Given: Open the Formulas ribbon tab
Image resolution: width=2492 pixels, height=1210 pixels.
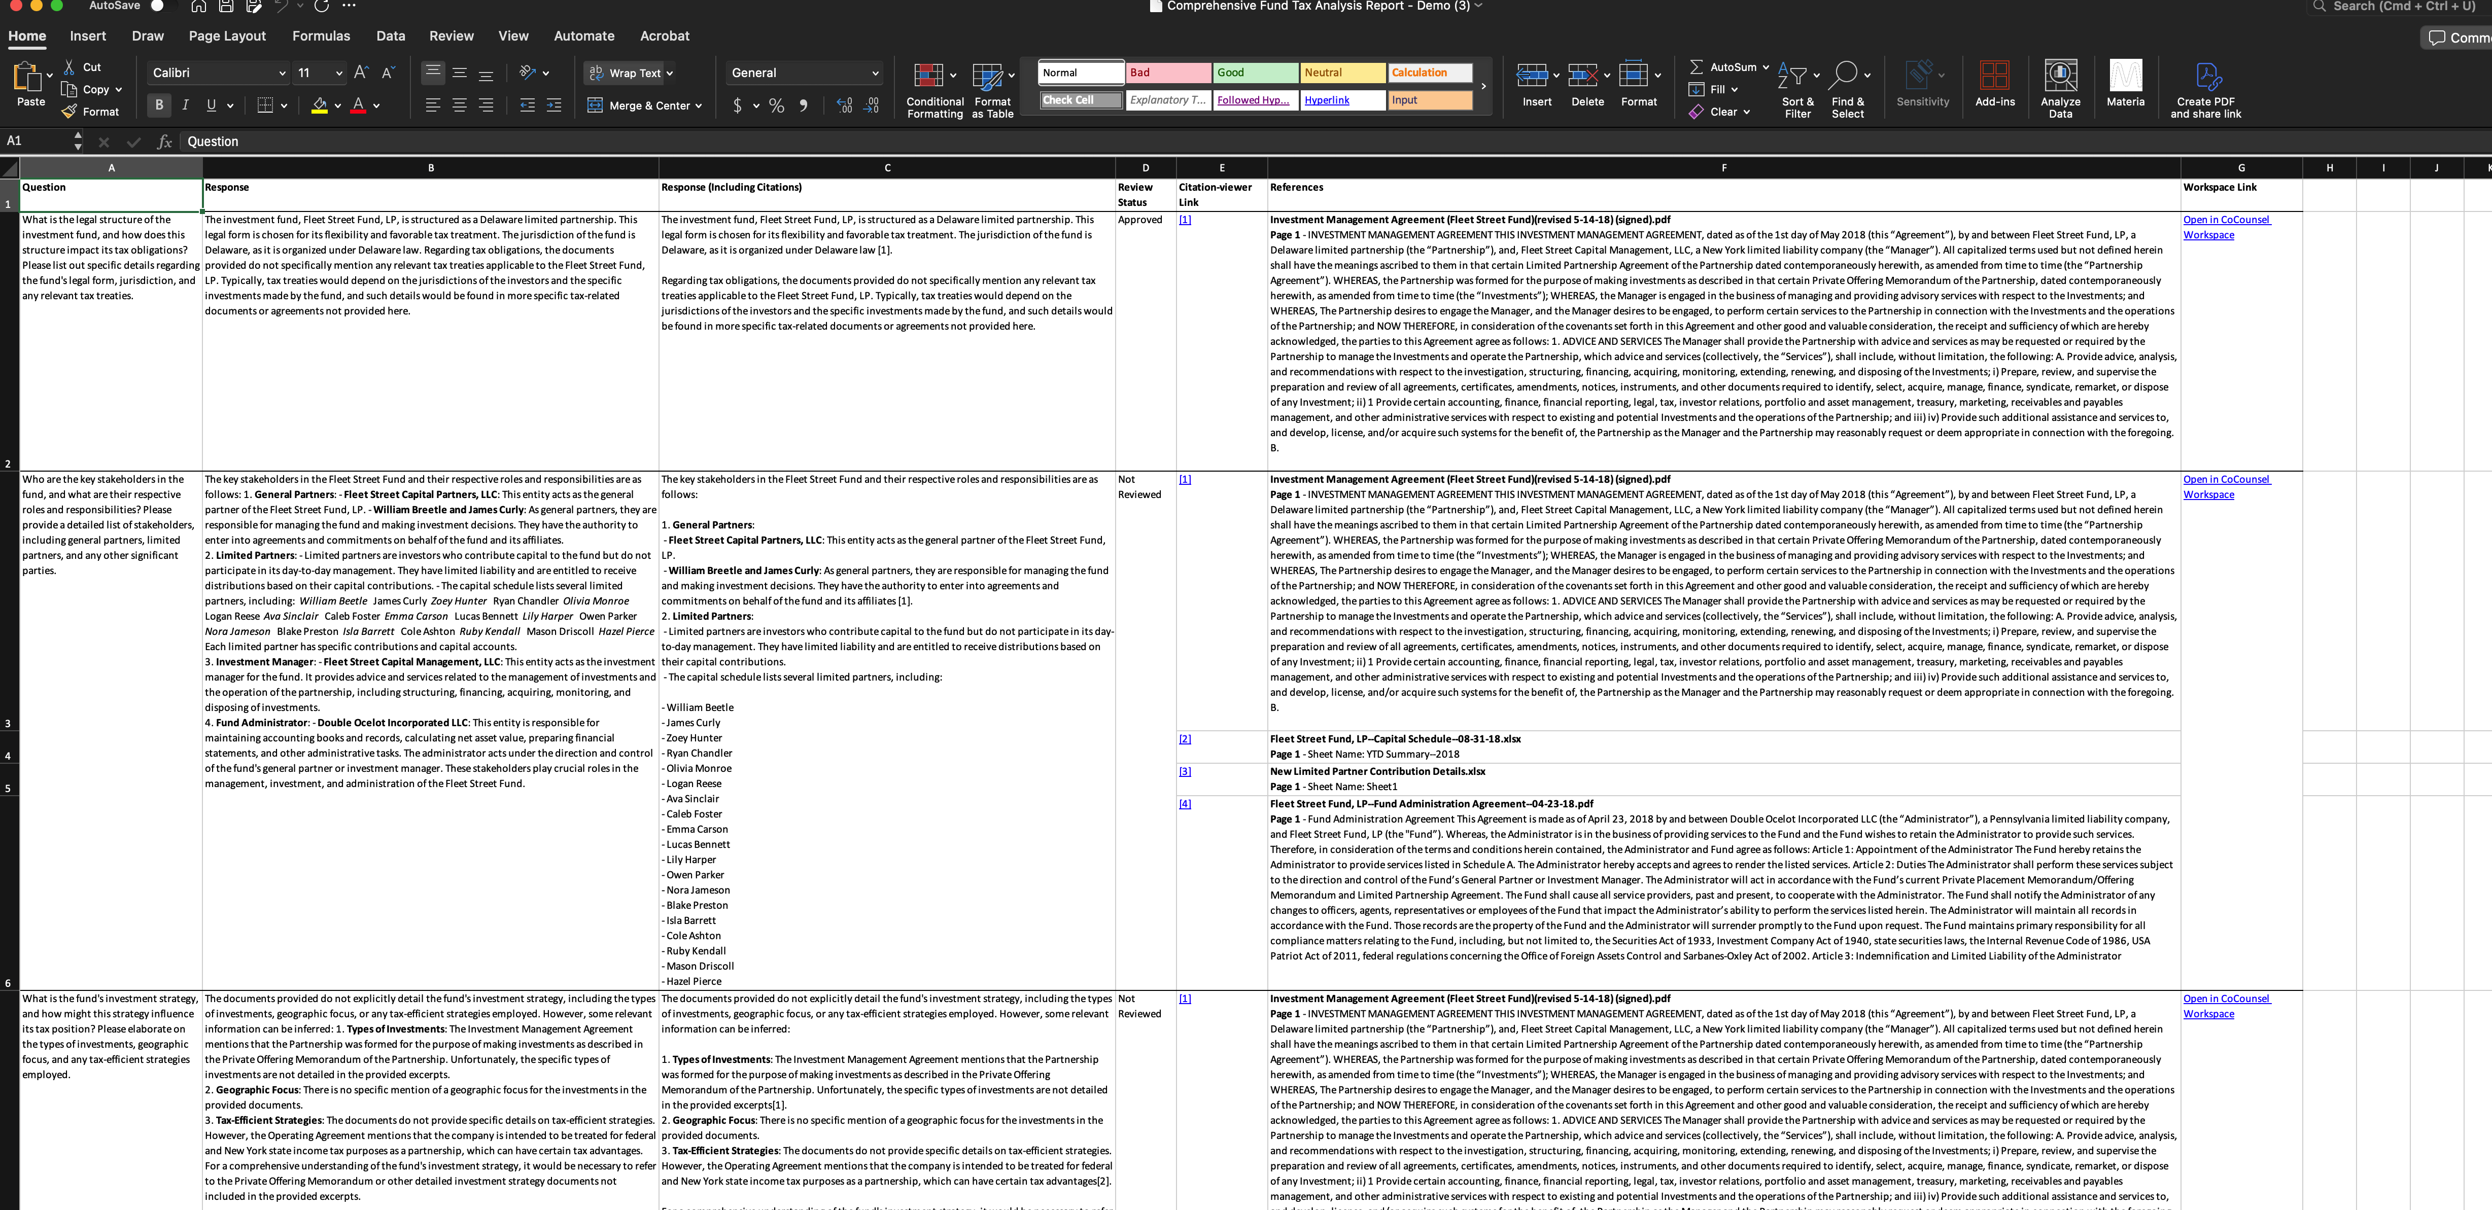Looking at the screenshot, I should click(x=321, y=36).
